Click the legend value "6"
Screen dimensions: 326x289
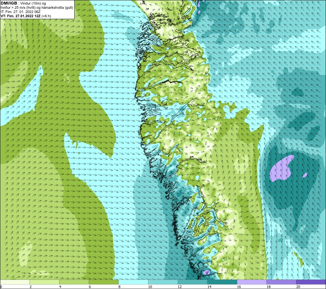[x=90, y=287]
